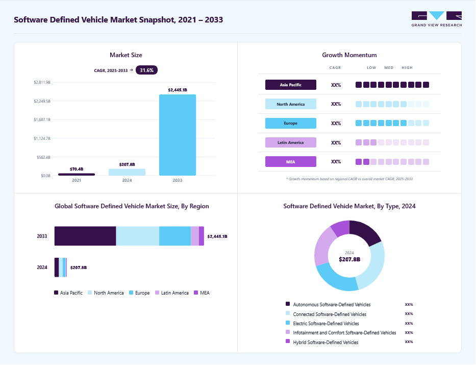Click the Autonomous Software-Defined Vehicles legend label
This screenshot has height=365, width=476.
click(x=332, y=304)
